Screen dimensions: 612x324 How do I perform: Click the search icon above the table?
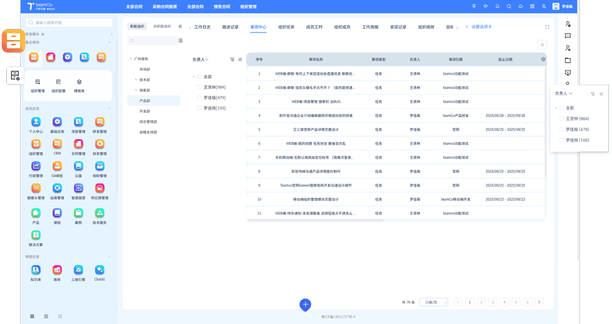point(542,44)
